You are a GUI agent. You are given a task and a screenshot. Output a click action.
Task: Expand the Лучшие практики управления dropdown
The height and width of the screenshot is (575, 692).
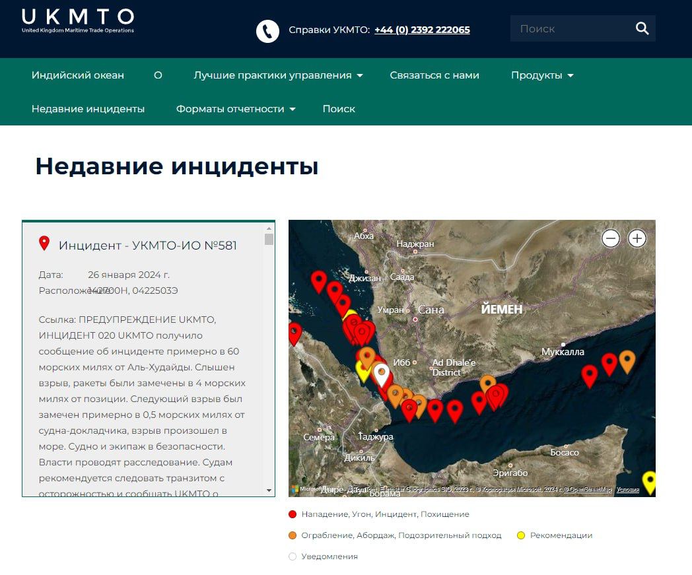tap(278, 75)
